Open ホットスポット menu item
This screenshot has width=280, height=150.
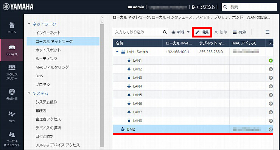48,50
